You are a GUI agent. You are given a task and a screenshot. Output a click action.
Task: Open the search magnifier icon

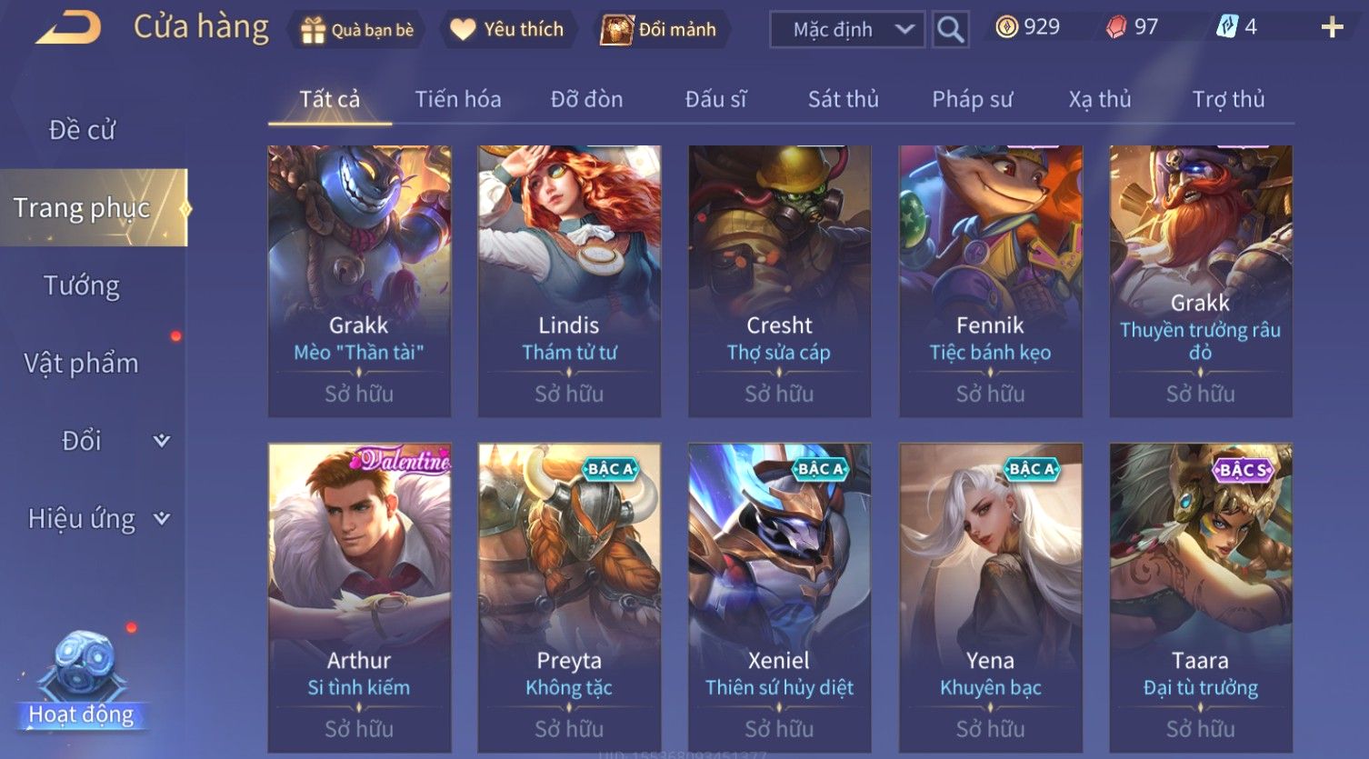(x=951, y=30)
